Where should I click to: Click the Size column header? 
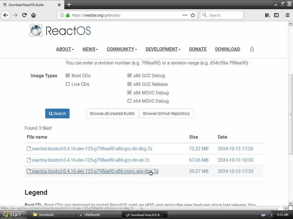(193, 137)
